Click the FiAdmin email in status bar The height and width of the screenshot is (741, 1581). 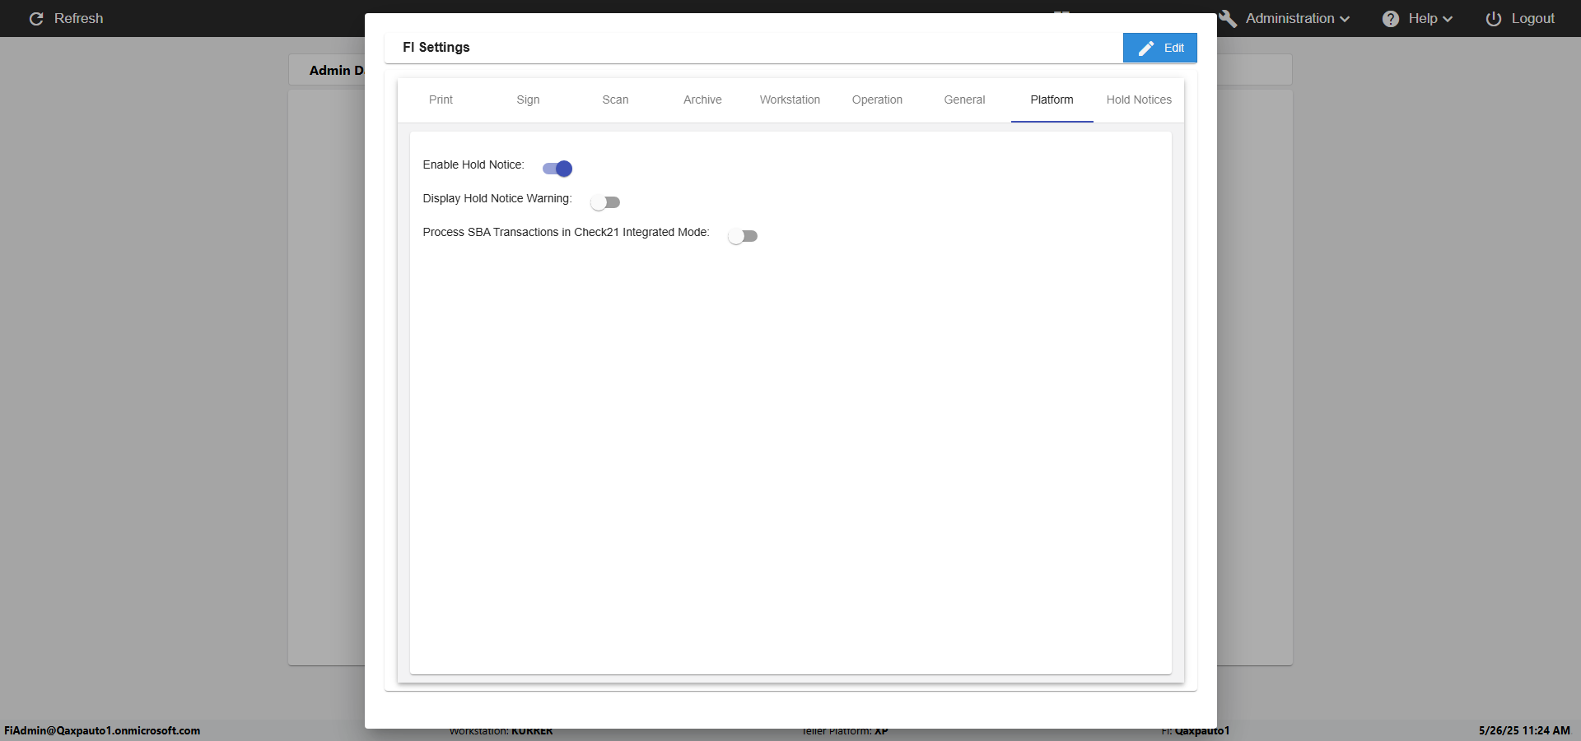[102, 730]
